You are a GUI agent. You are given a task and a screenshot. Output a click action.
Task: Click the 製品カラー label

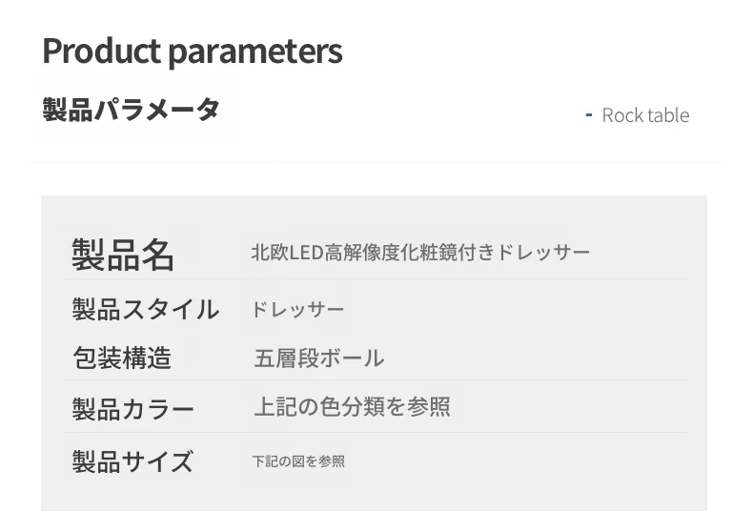coord(132,409)
